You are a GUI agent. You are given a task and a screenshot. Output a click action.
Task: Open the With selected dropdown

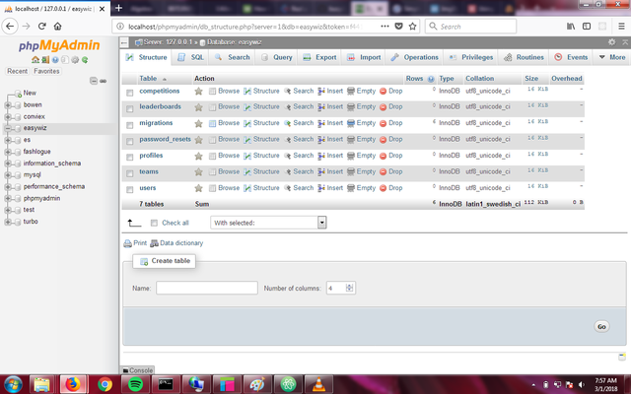(268, 223)
